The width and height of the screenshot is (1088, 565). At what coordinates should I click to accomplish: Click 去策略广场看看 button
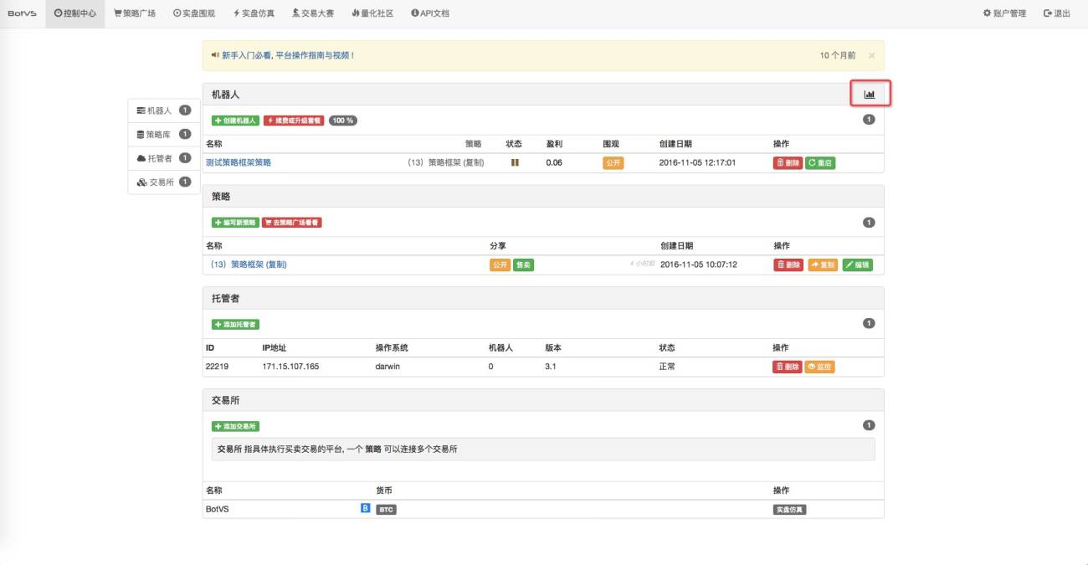[x=292, y=223]
